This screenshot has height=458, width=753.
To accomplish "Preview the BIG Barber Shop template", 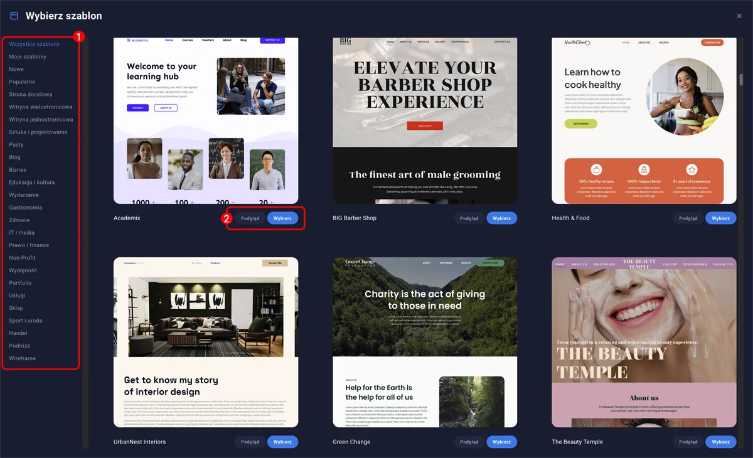I will tap(469, 218).
